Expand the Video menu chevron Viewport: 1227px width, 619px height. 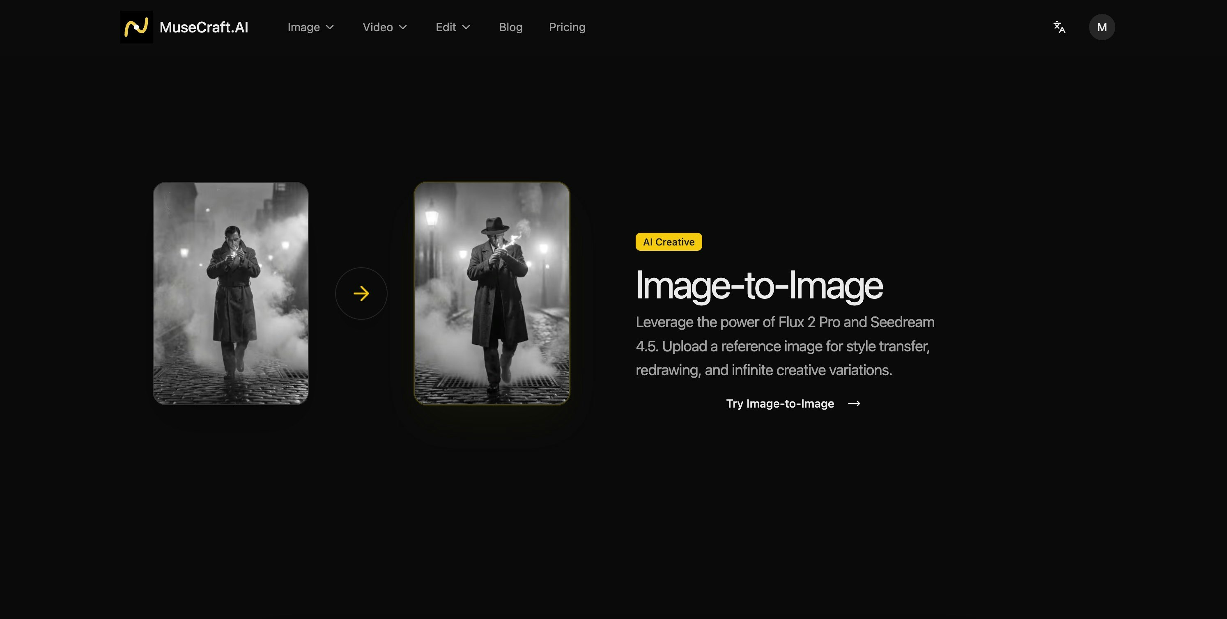(x=403, y=27)
